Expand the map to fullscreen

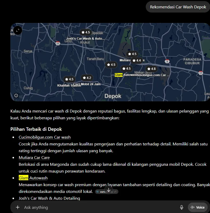tap(18, 30)
